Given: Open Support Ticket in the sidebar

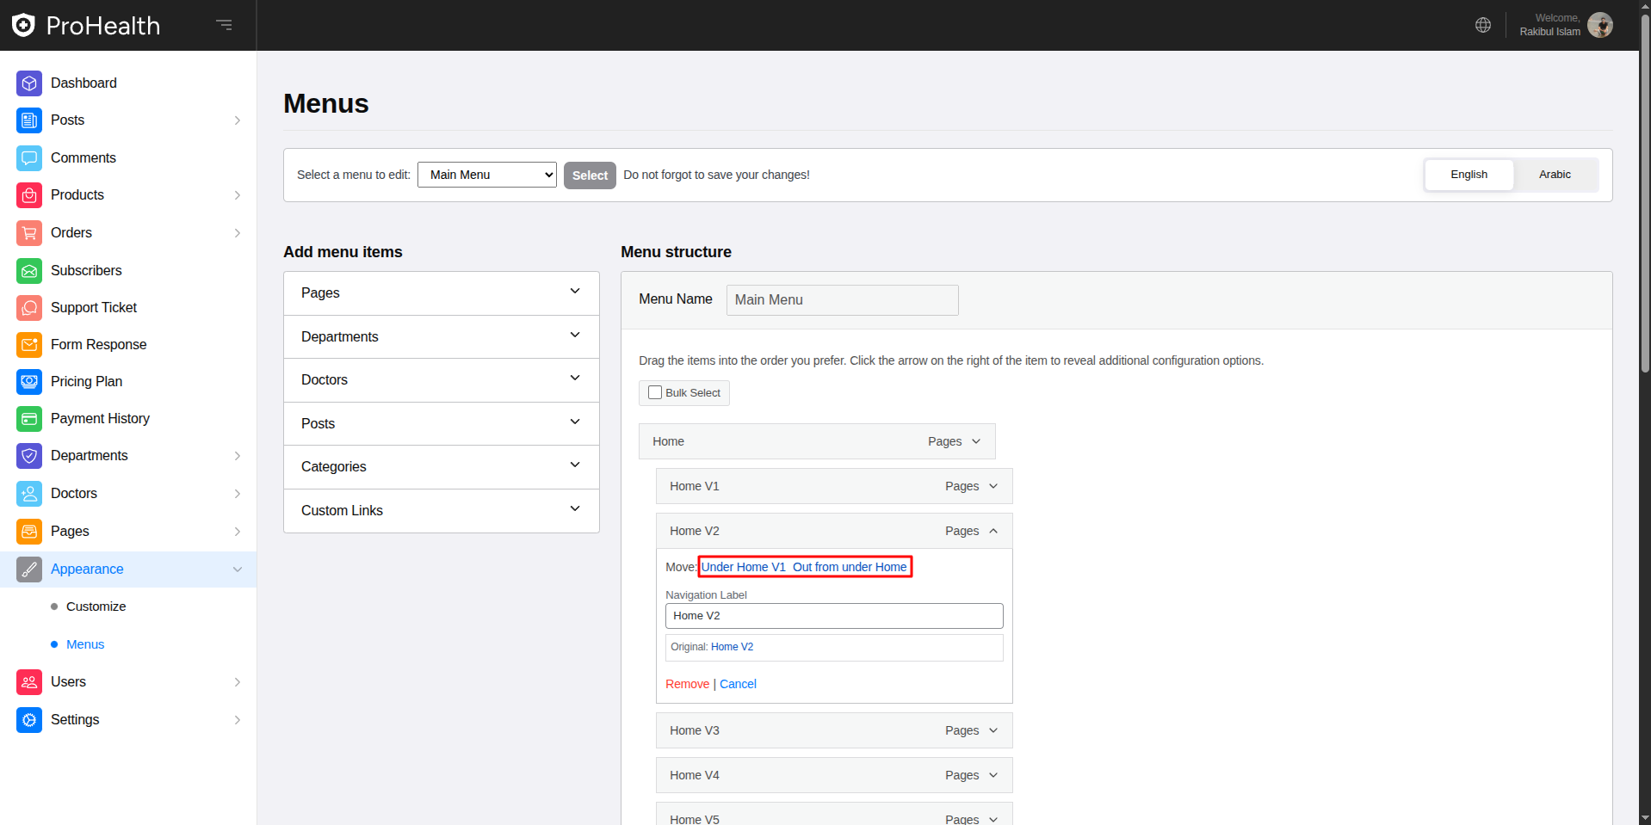Looking at the screenshot, I should coord(94,308).
